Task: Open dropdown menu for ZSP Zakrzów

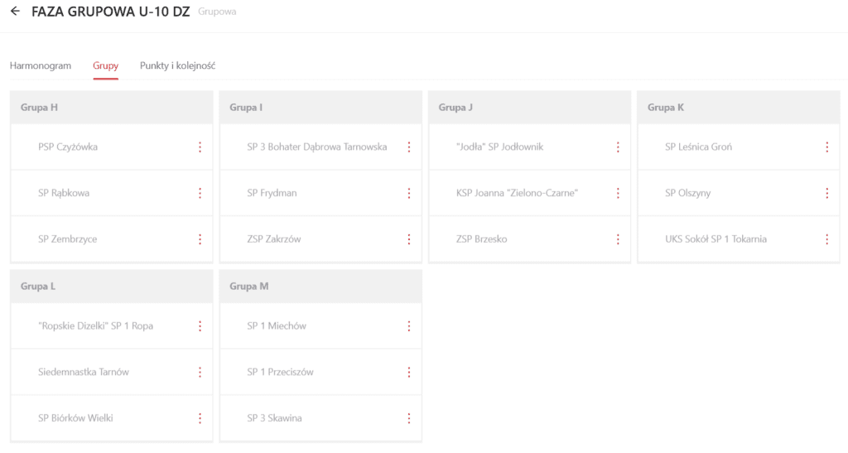Action: (409, 239)
